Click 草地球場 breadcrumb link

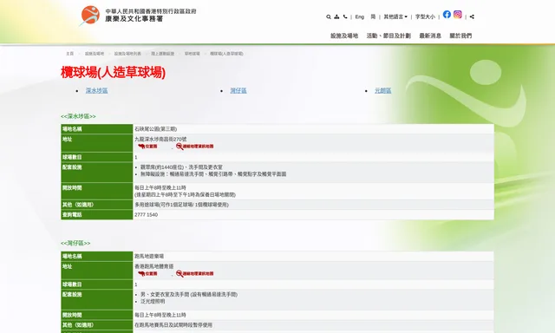point(192,54)
